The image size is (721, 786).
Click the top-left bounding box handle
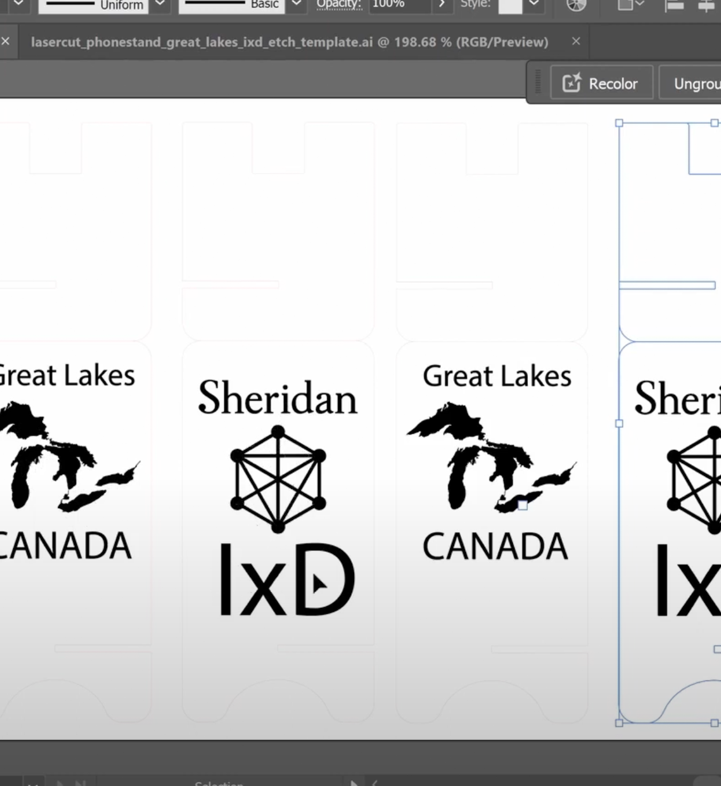click(619, 123)
